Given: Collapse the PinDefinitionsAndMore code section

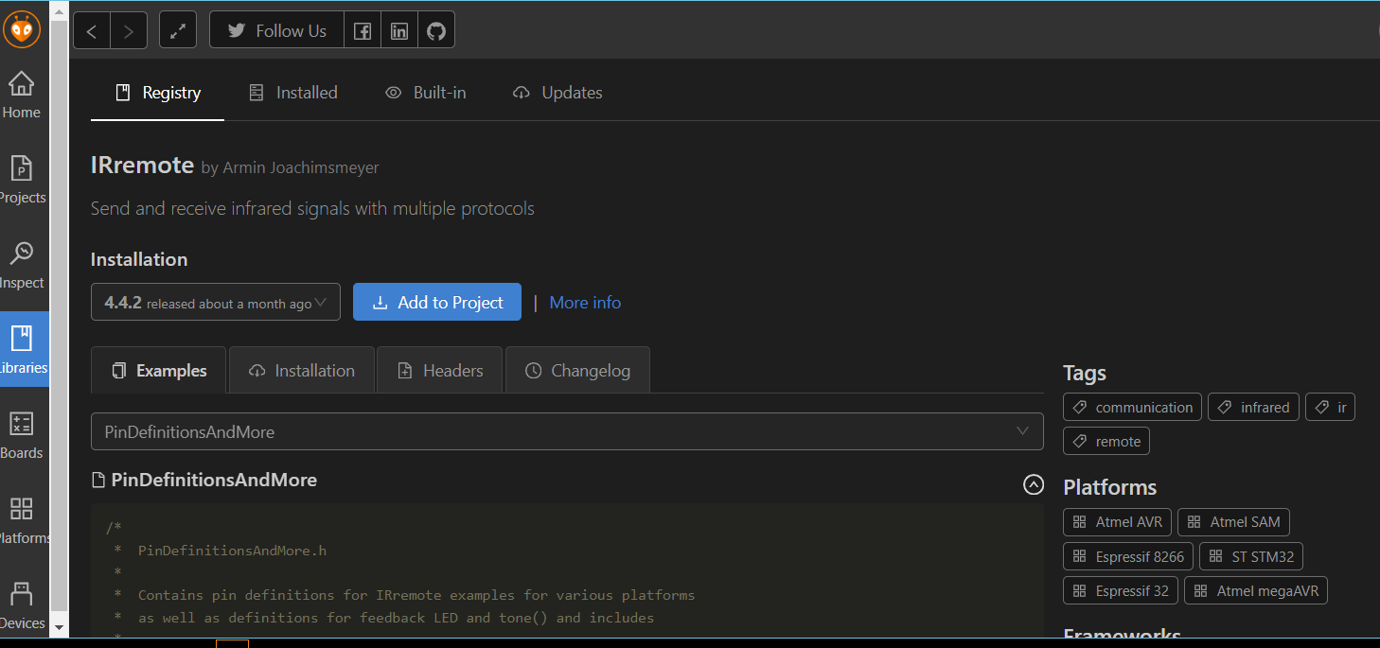Looking at the screenshot, I should pyautogui.click(x=1034, y=484).
